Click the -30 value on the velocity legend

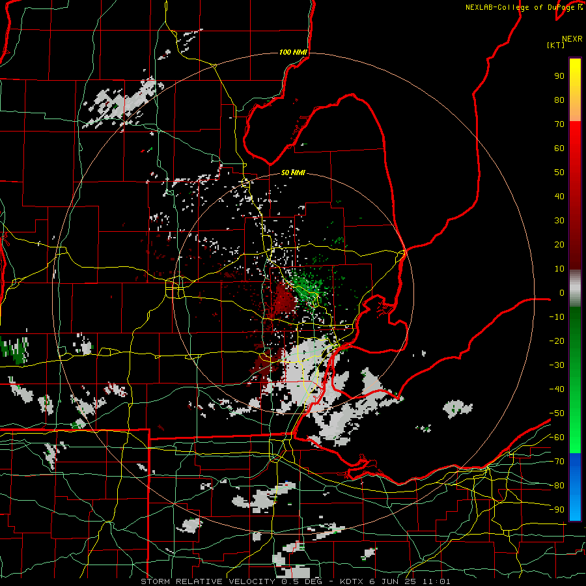(557, 365)
